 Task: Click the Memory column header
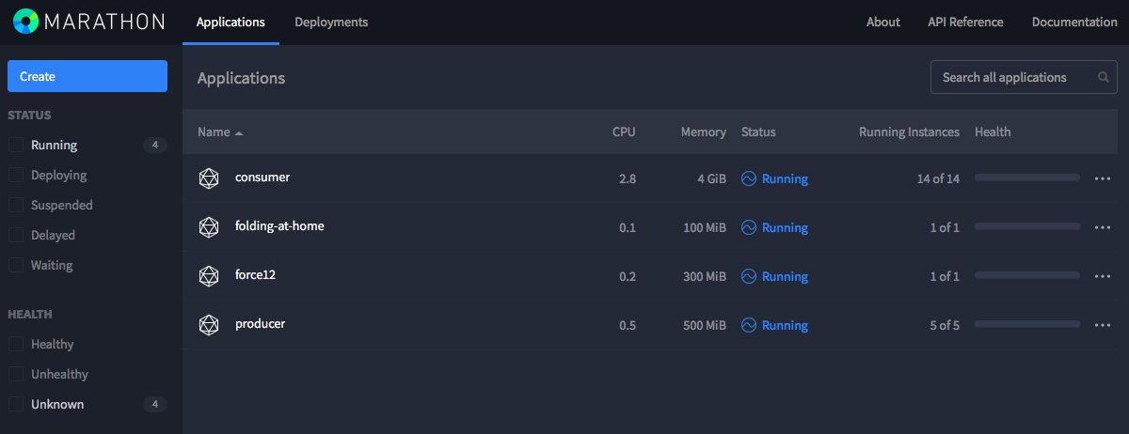pyautogui.click(x=704, y=132)
